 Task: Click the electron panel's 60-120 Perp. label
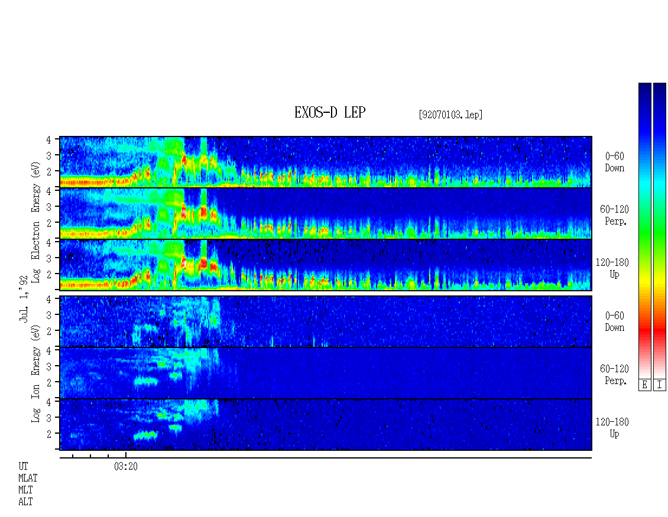click(x=614, y=216)
